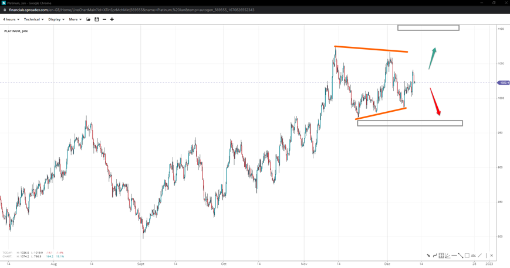Select the trend line tool with endpoints

pyautogui.click(x=461, y=256)
